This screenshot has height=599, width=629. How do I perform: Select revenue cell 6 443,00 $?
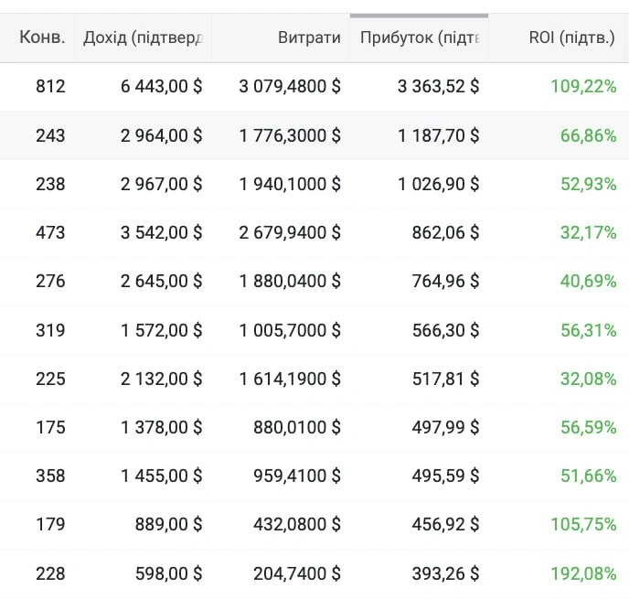pos(161,86)
